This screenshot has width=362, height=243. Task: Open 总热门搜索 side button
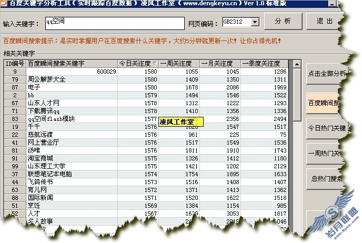click(325, 179)
